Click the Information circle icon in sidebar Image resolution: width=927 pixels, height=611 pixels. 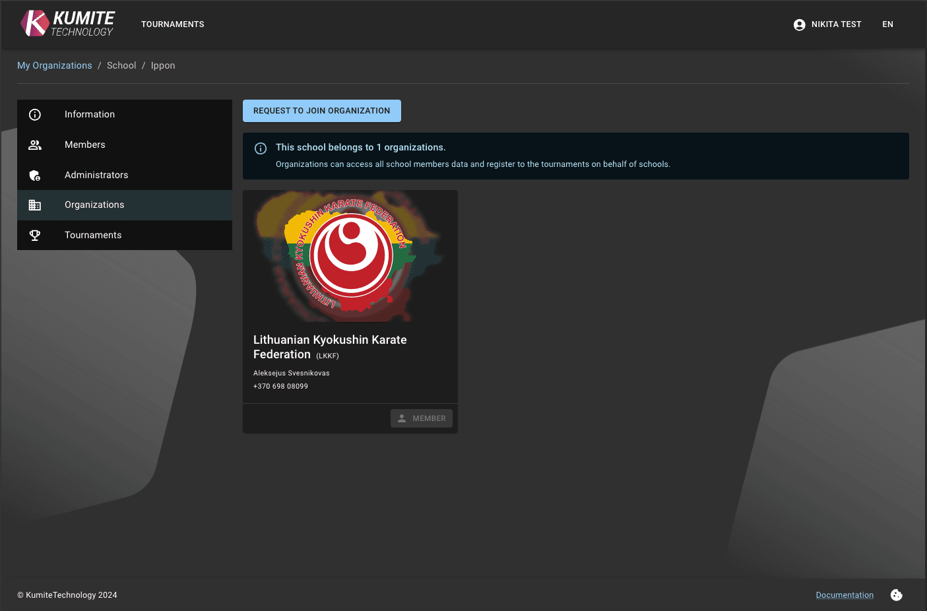point(35,115)
